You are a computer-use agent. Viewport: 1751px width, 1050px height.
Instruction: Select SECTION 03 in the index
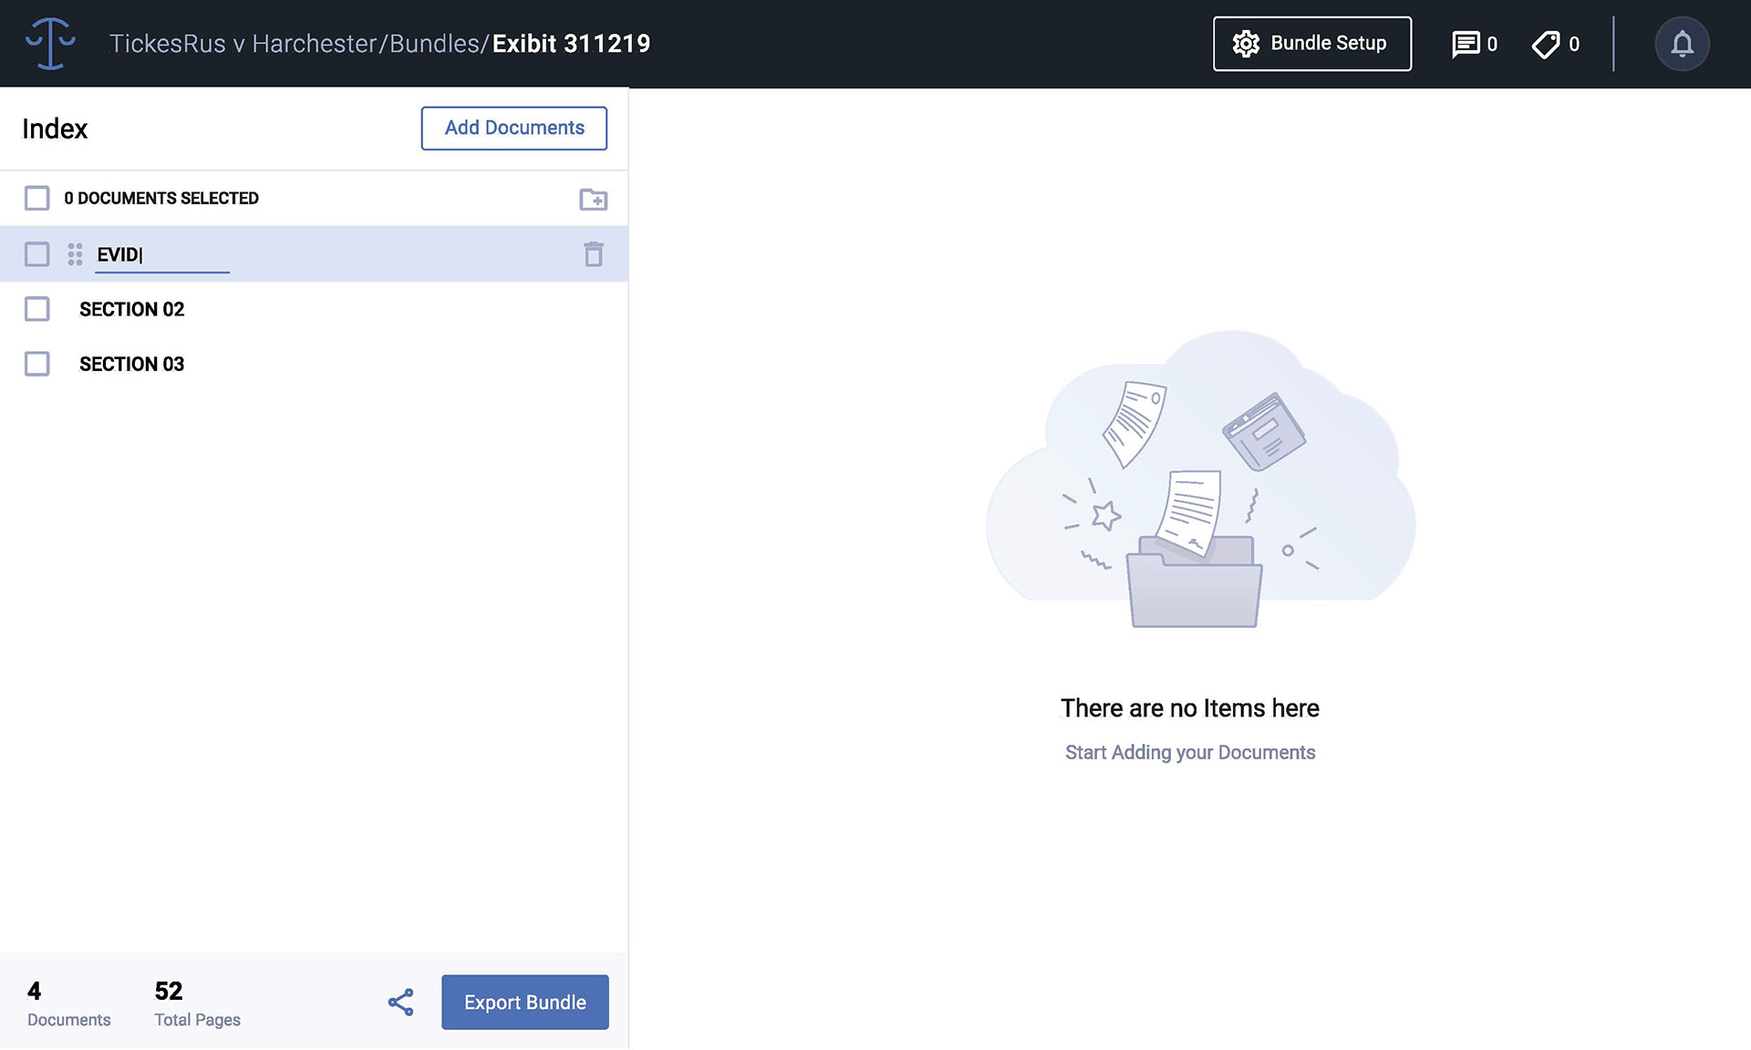click(x=132, y=364)
